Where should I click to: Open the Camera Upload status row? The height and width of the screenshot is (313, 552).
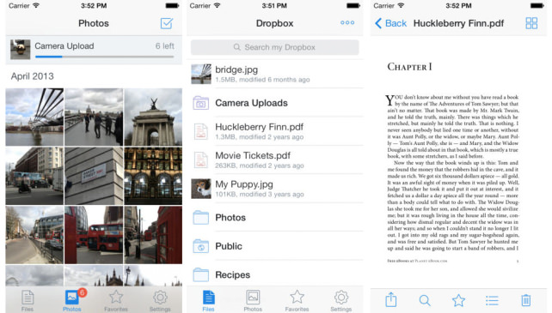point(94,50)
